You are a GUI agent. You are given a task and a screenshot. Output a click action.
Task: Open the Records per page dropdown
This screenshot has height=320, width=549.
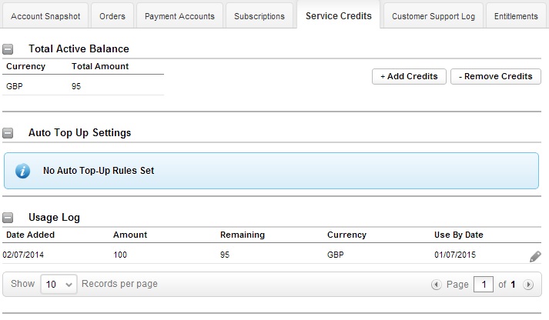point(59,284)
